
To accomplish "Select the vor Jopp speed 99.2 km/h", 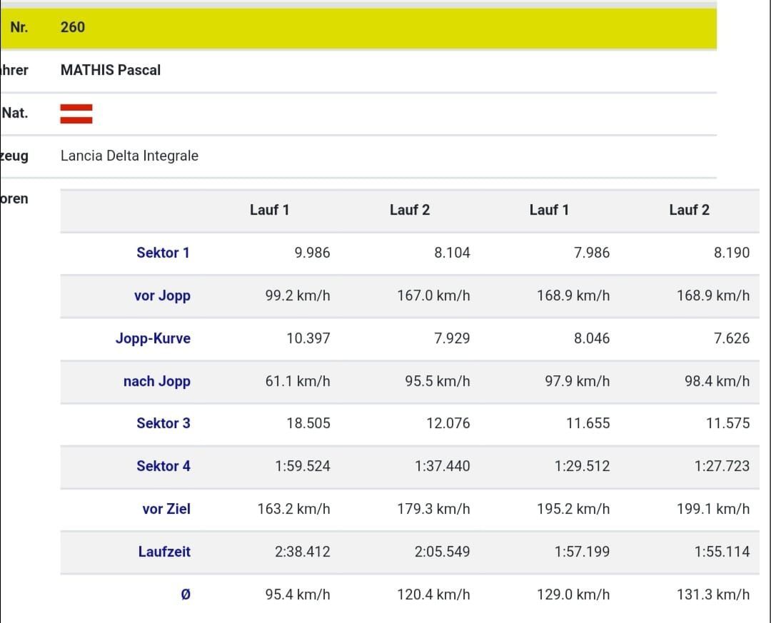I will (298, 295).
